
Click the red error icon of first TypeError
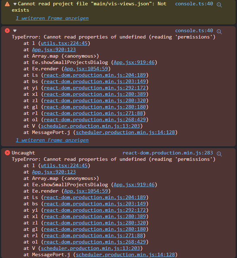point(7,31)
